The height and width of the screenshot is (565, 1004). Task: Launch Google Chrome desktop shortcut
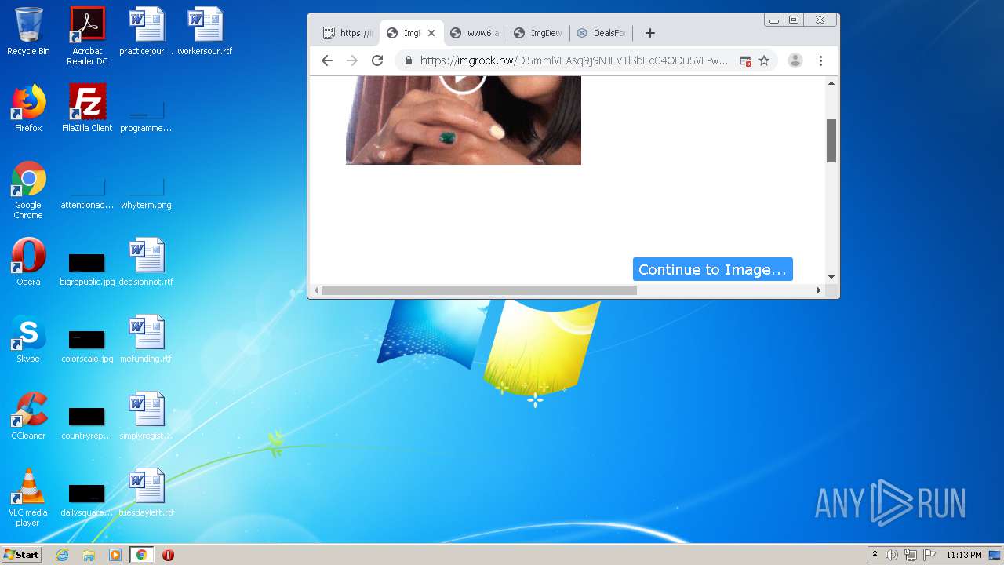[28, 190]
